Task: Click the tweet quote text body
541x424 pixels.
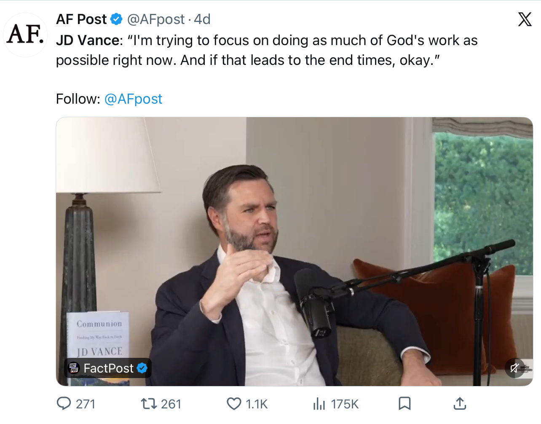Action: [267, 50]
